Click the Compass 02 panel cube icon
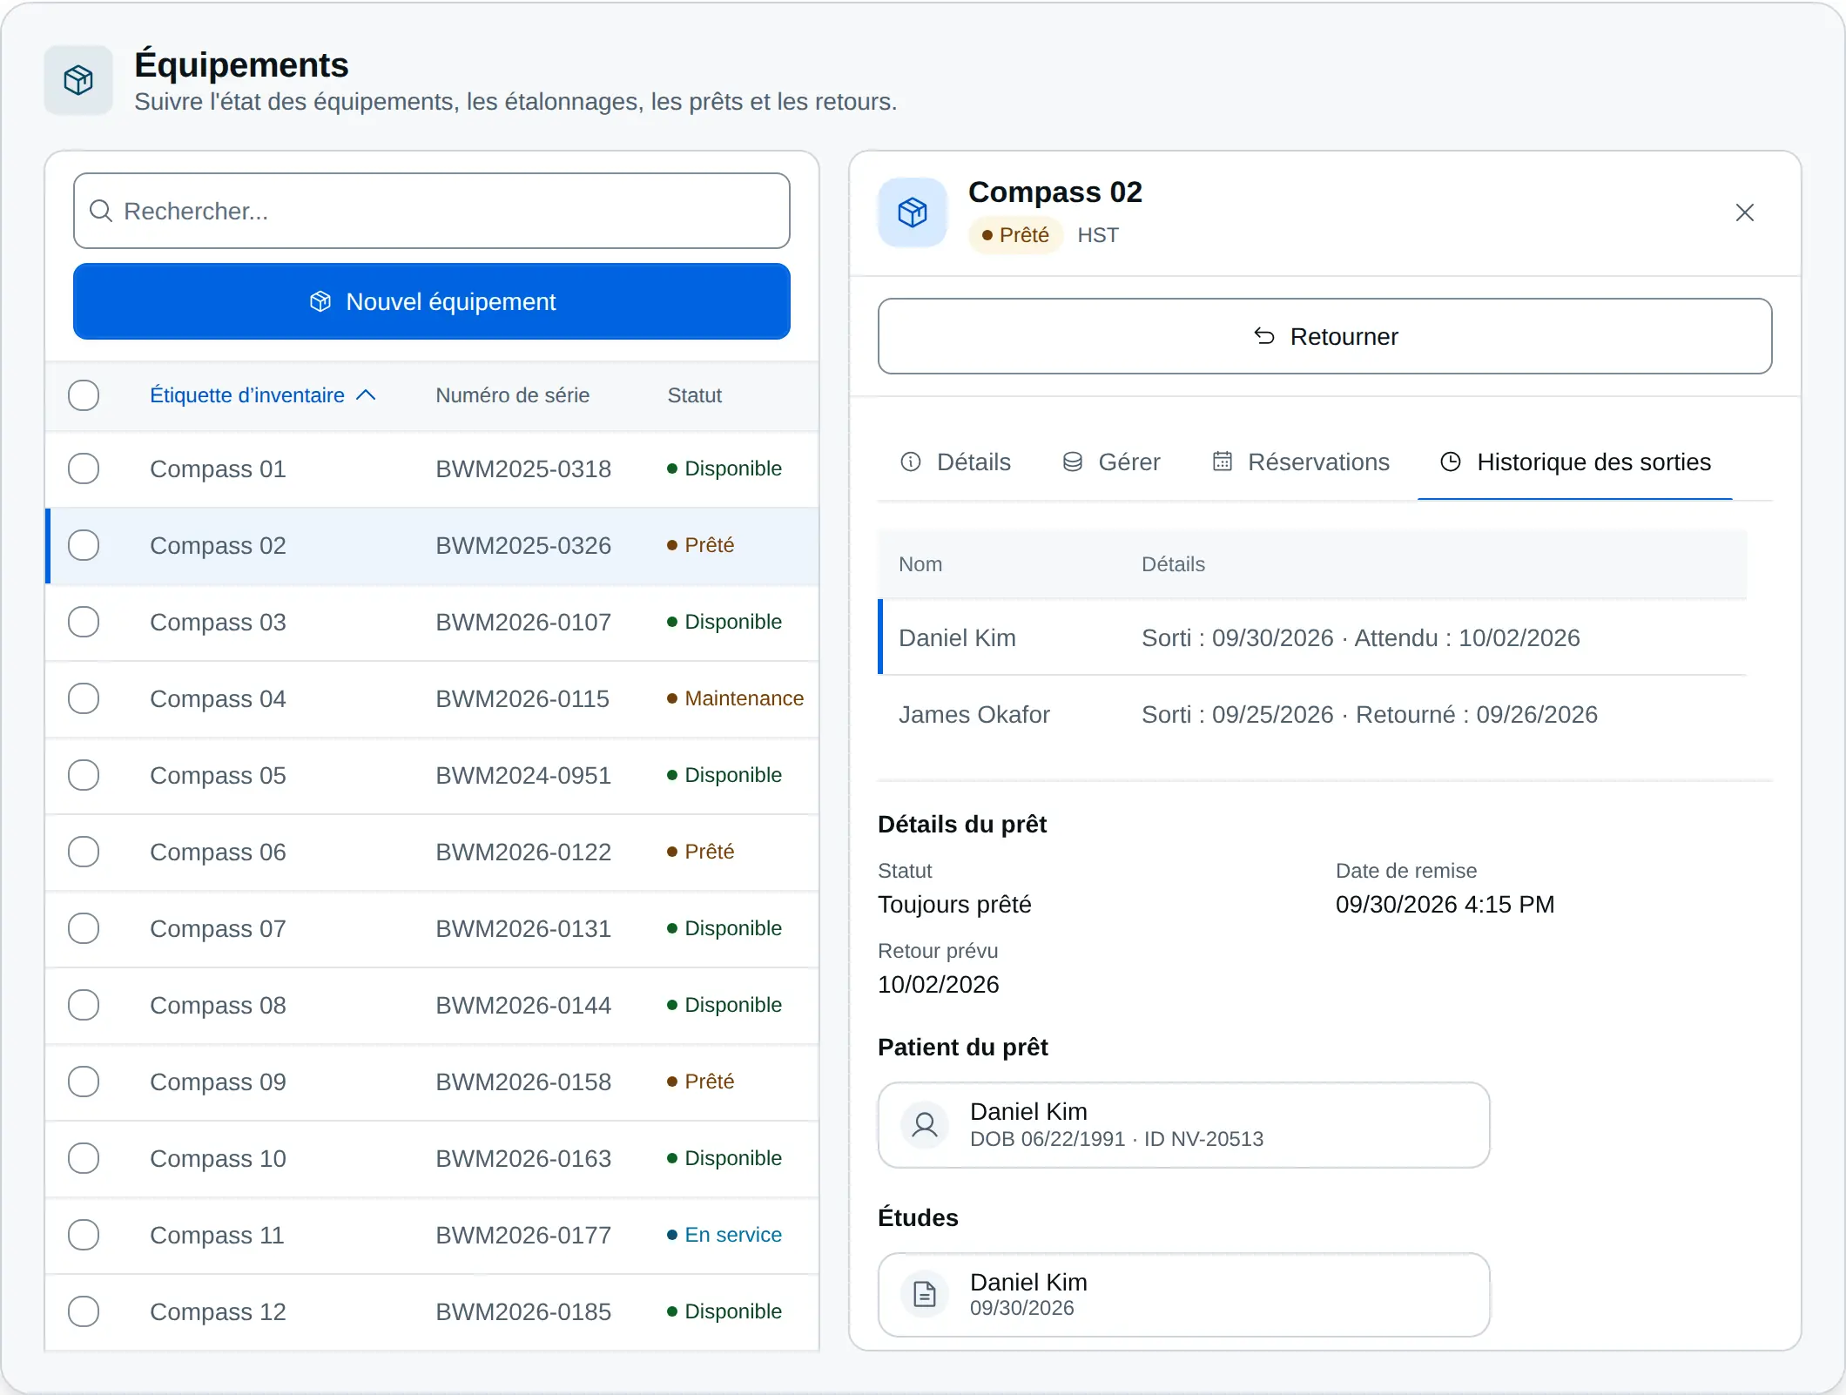The image size is (1846, 1395). 913,212
